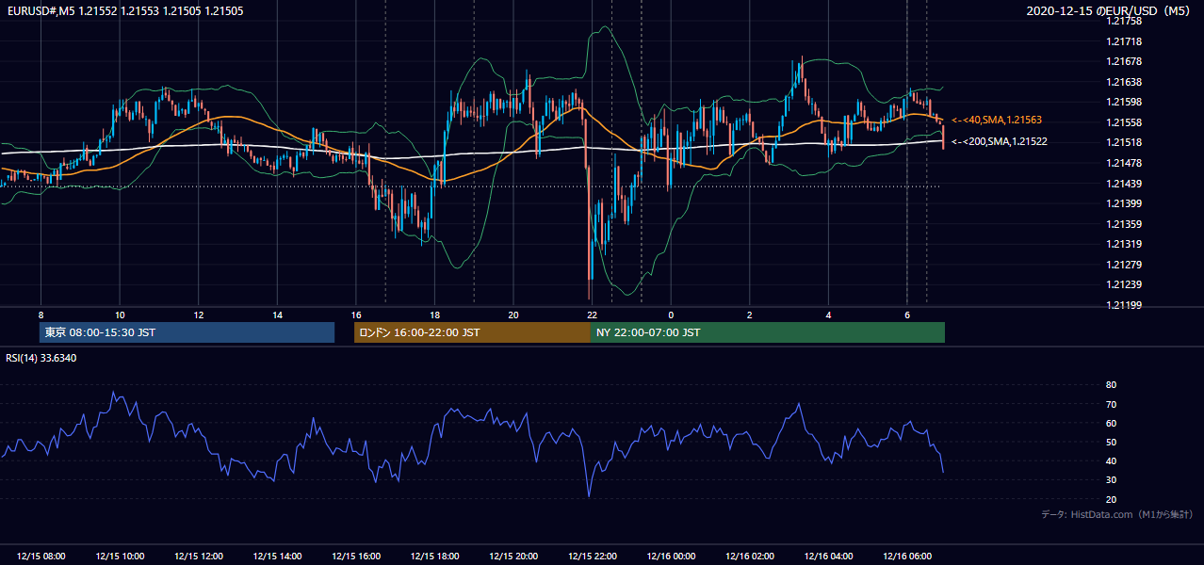Click the 1.21279 price axis label
This screenshot has width=1204, height=565.
pyautogui.click(x=1124, y=265)
